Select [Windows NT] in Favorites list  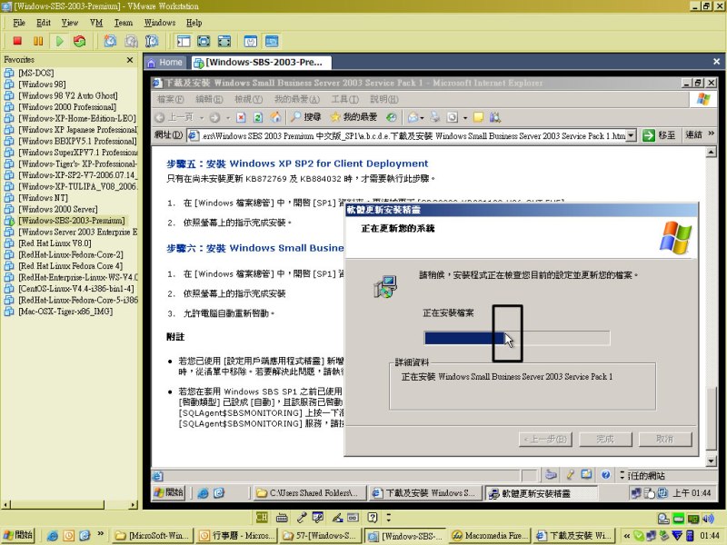[x=43, y=198]
